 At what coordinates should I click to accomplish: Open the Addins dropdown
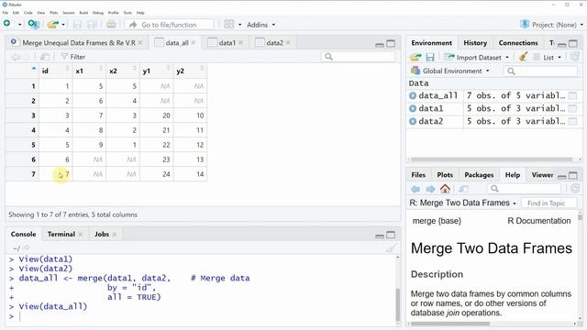tap(260, 25)
